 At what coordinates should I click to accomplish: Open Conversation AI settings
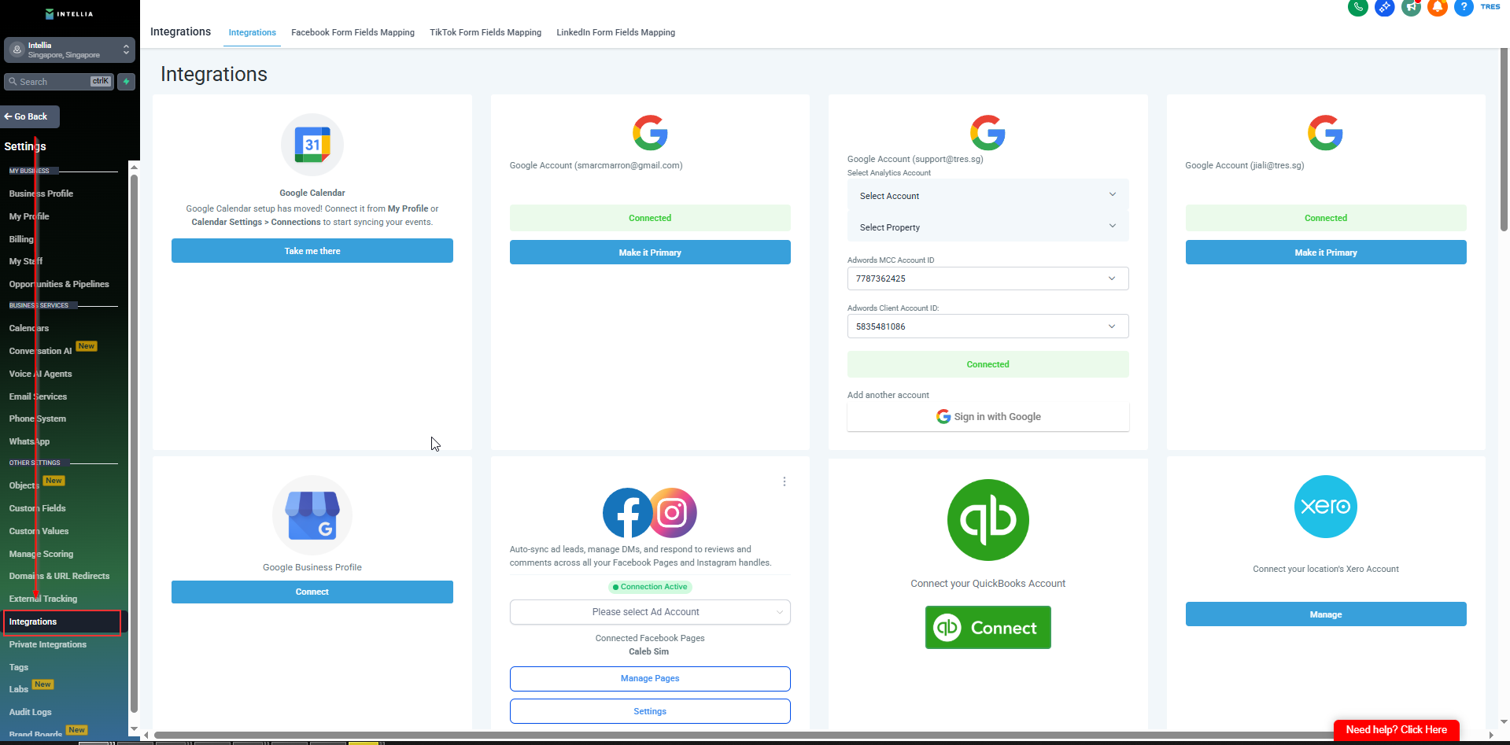(40, 351)
